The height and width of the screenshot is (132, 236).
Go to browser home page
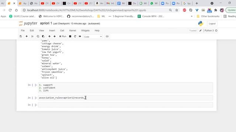pos(16,10)
